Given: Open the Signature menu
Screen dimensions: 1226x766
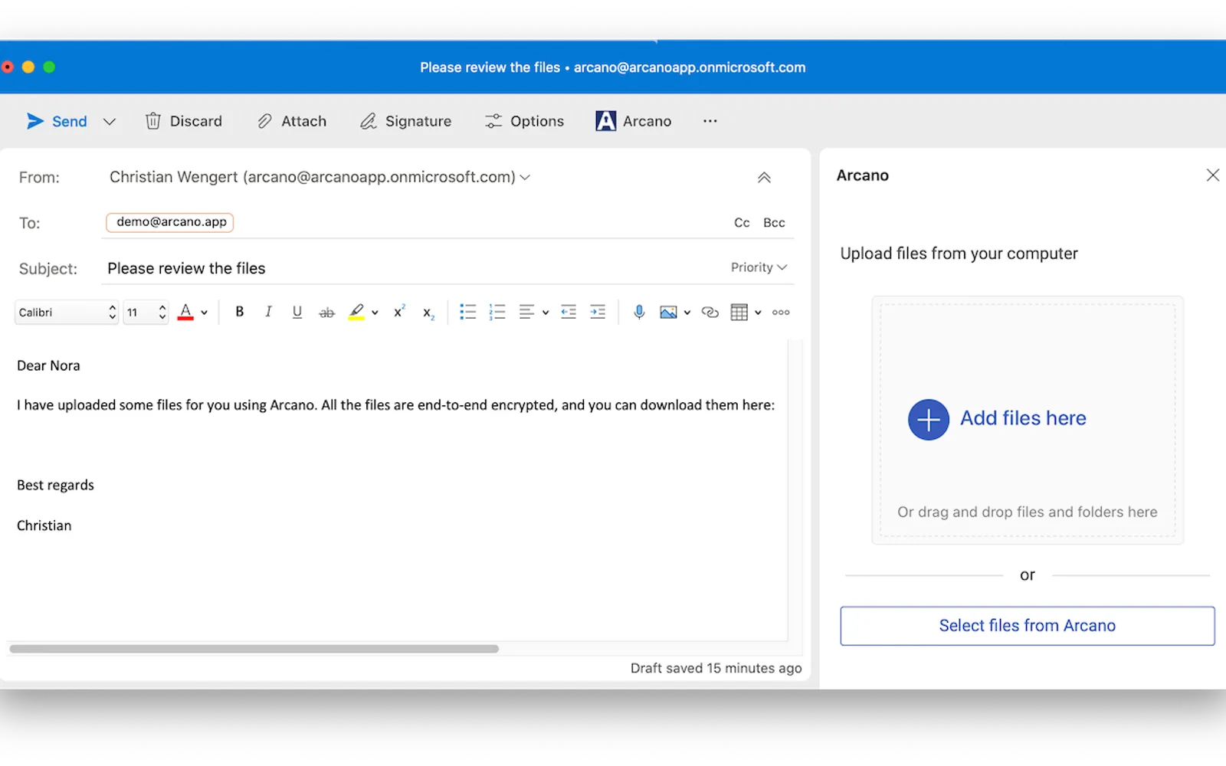Looking at the screenshot, I should click(406, 121).
